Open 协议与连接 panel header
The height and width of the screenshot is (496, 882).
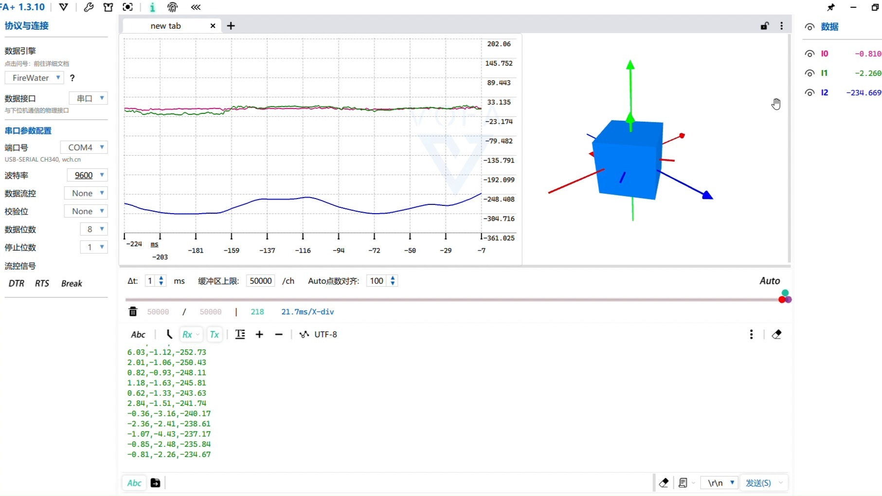point(27,26)
